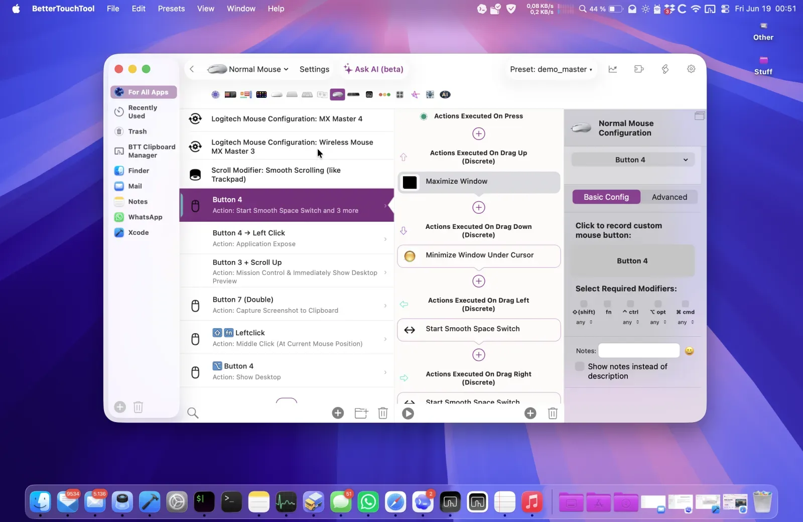Record custom mouse button via Button 4 field

pyautogui.click(x=632, y=261)
